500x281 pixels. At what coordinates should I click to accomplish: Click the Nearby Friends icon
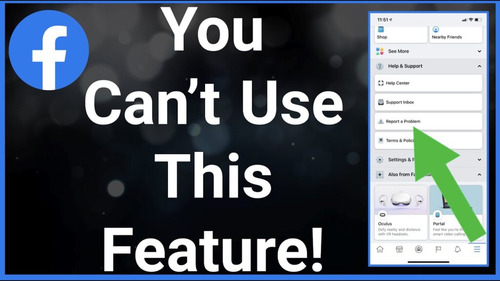tap(436, 30)
